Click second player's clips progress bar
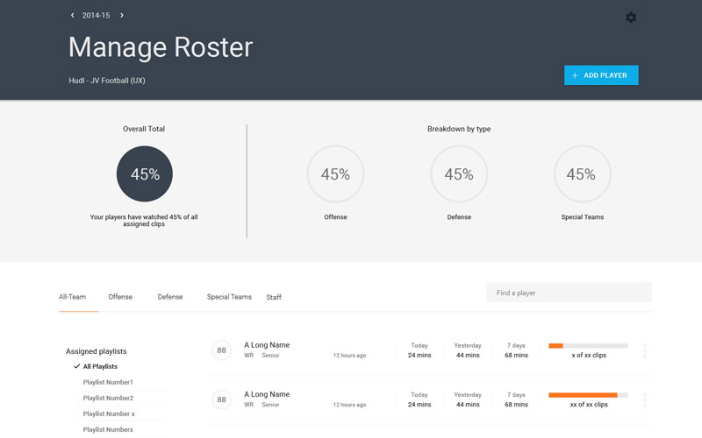 [x=588, y=395]
